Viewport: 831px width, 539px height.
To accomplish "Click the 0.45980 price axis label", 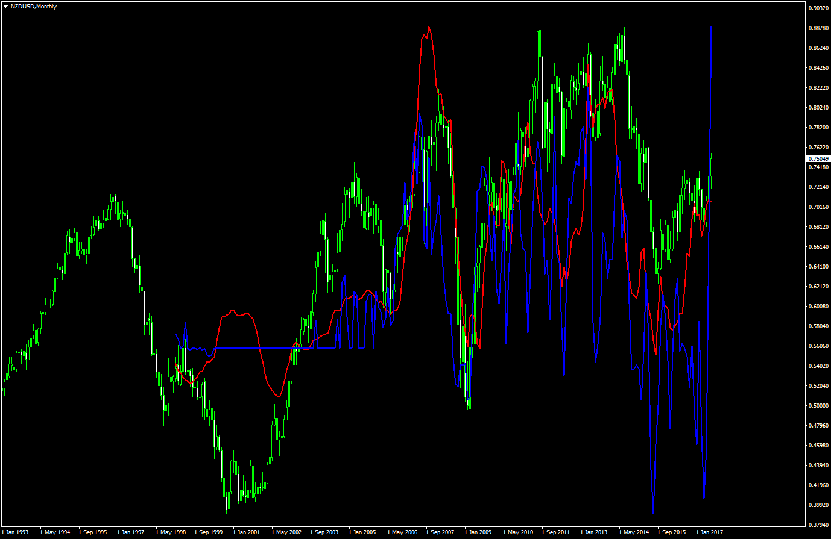I will [x=818, y=446].
